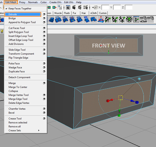The width and height of the screenshot is (156, 147).
Task: Open the option box for Extrude
Action: (x=44, y=14)
